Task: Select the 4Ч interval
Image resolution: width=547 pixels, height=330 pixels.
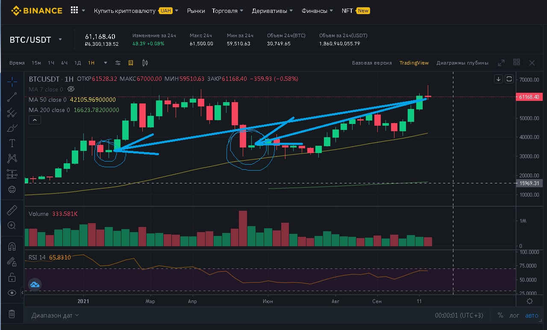Action: (65, 63)
